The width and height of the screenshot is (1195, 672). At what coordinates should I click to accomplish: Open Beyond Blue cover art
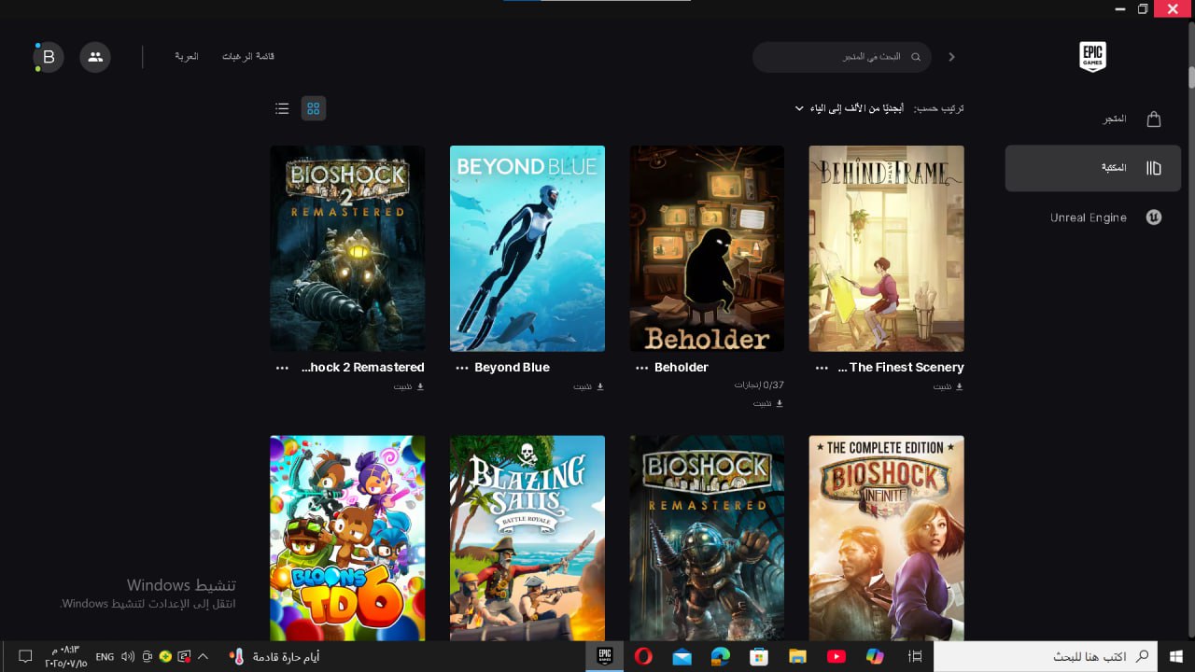pyautogui.click(x=527, y=248)
